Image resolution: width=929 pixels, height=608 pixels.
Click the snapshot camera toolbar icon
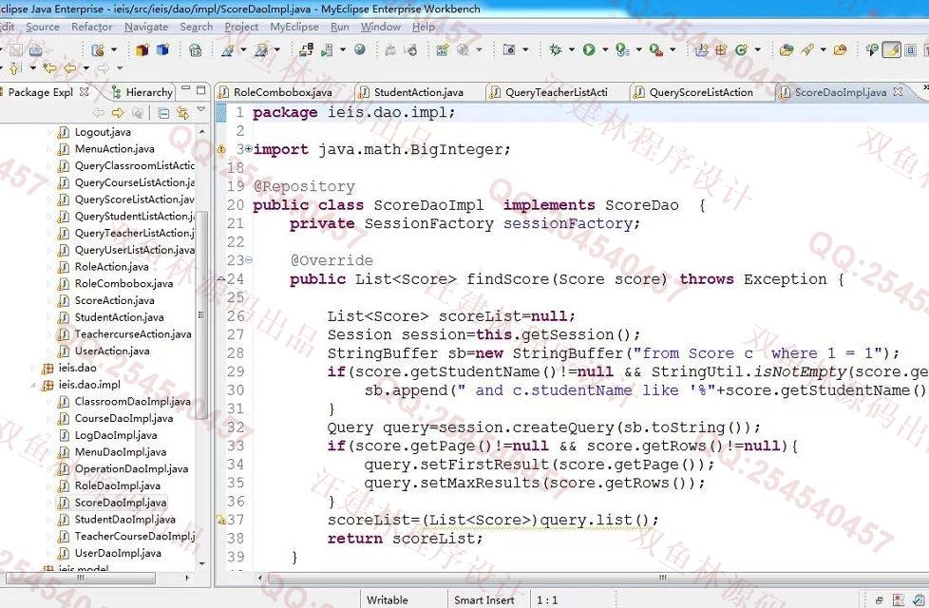(509, 50)
